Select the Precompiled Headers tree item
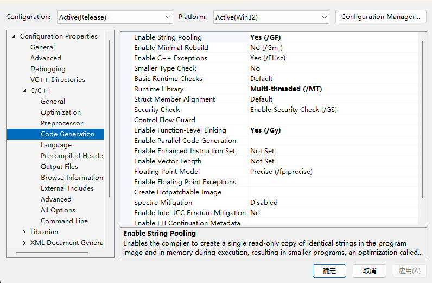The height and width of the screenshot is (283, 432). point(72,156)
